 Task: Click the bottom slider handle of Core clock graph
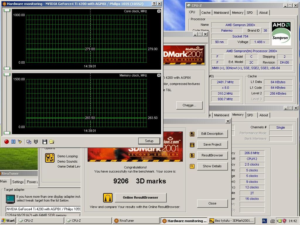(7, 68)
